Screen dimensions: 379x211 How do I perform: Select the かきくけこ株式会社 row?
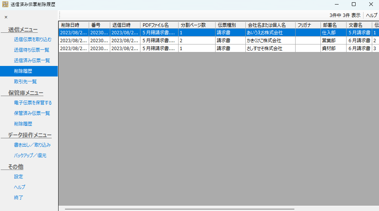point(263,40)
